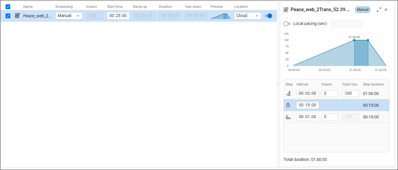The image size is (398, 170).
Task: Click the script icon in the table row
Action: tap(17, 16)
